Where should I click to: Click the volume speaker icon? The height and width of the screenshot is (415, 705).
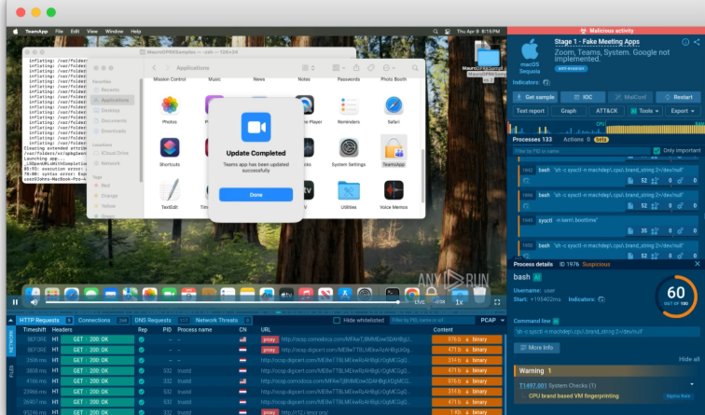click(x=35, y=302)
